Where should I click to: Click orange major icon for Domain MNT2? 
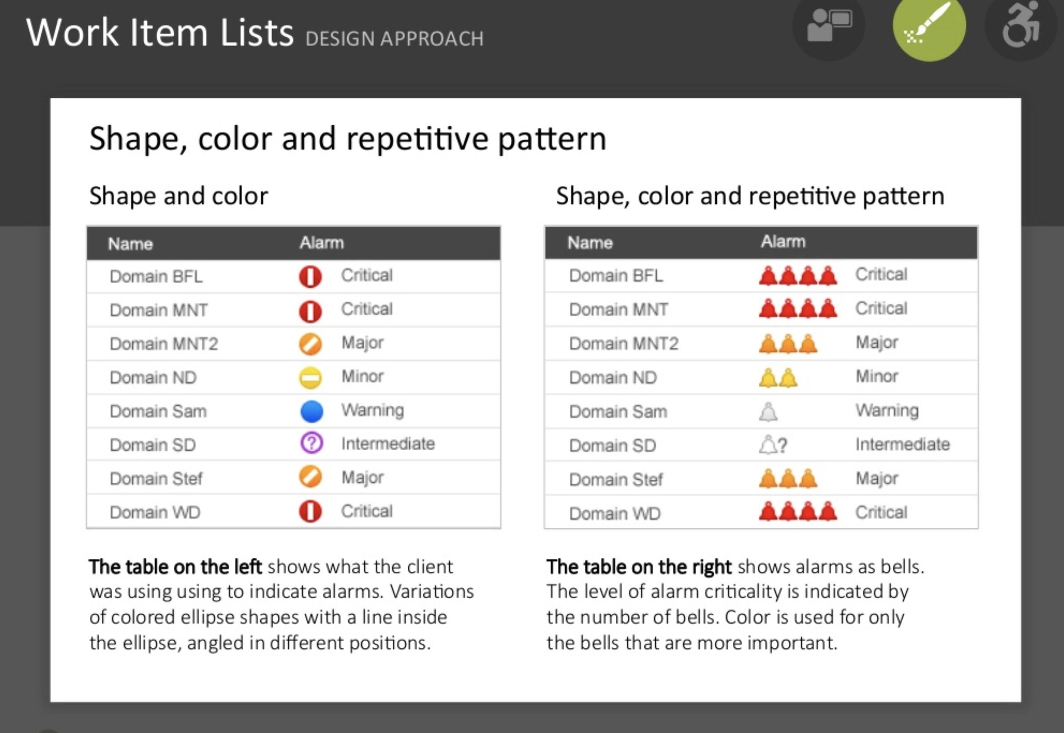point(311,344)
